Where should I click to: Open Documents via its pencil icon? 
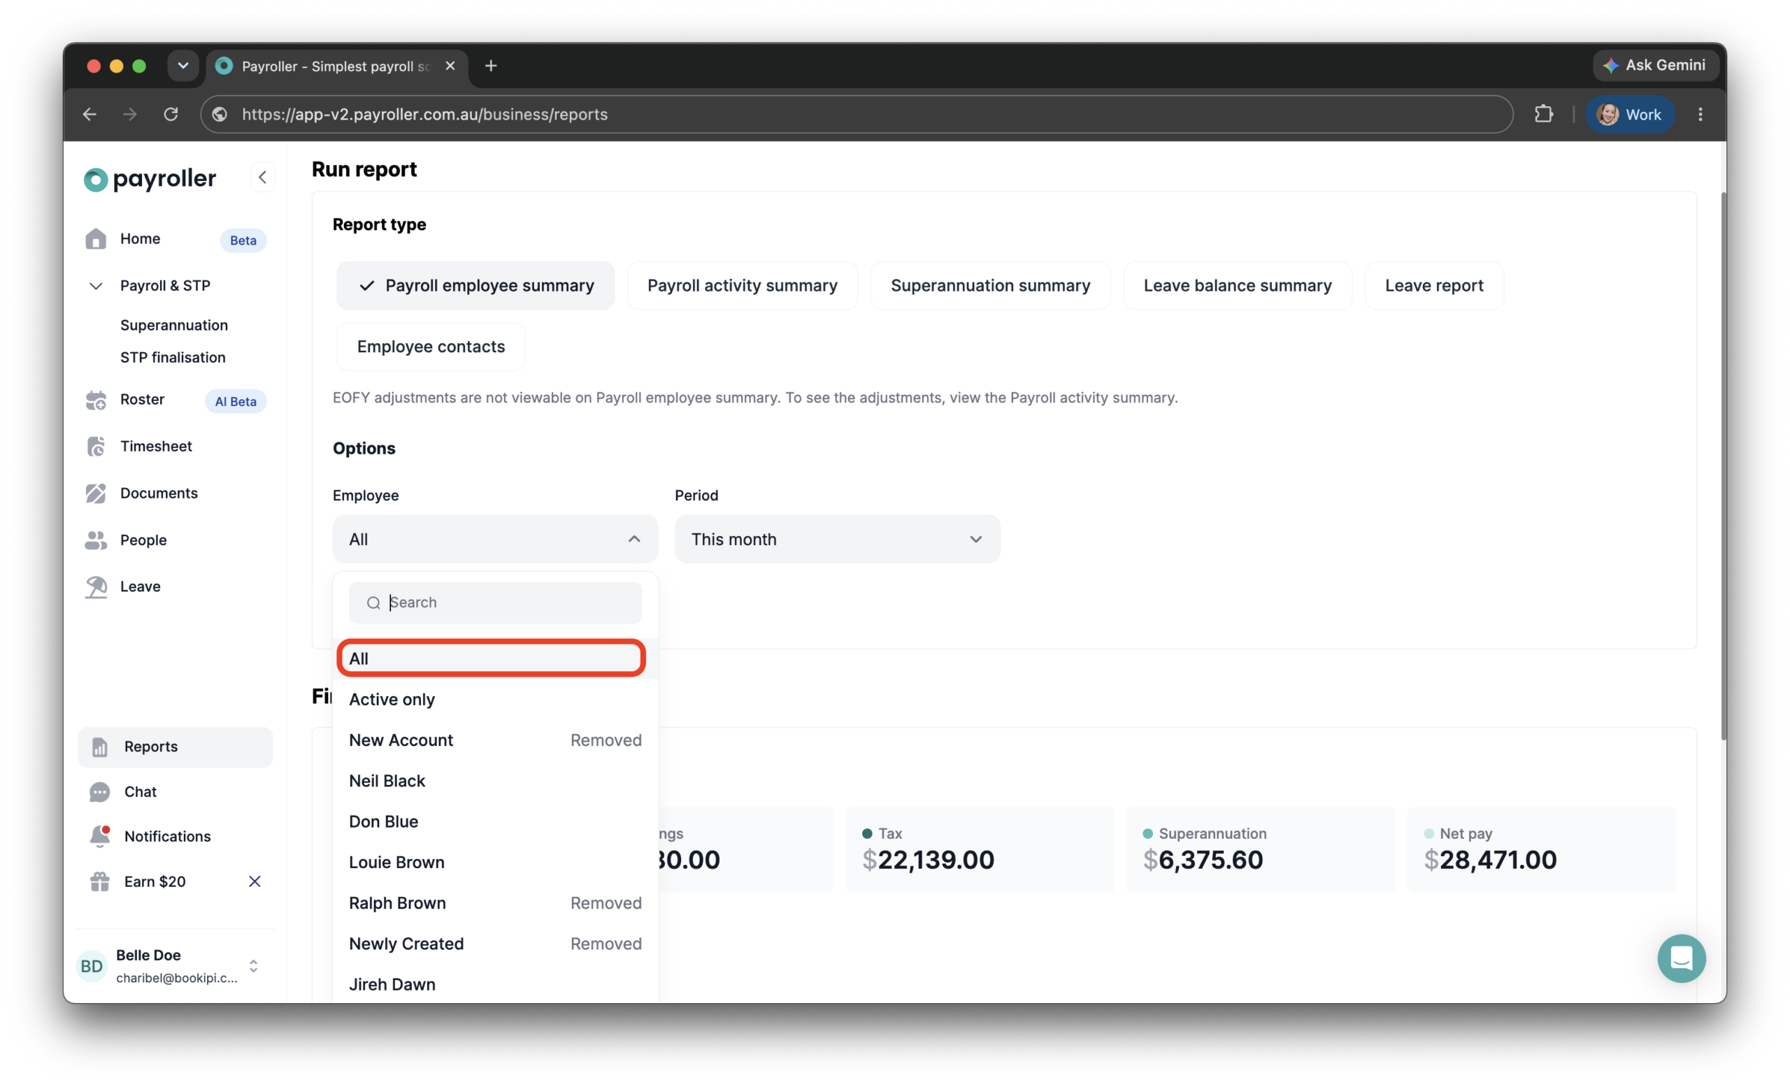click(96, 493)
